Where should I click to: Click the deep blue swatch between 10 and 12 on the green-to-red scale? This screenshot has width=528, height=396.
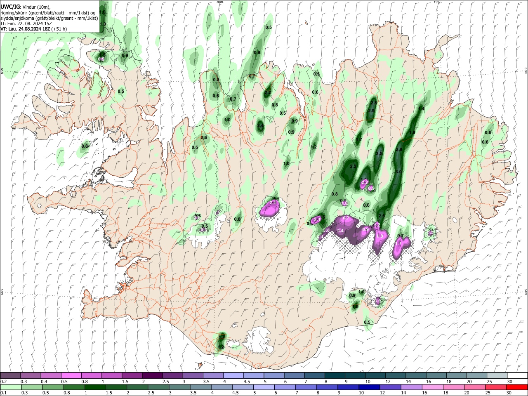[x=369, y=387]
